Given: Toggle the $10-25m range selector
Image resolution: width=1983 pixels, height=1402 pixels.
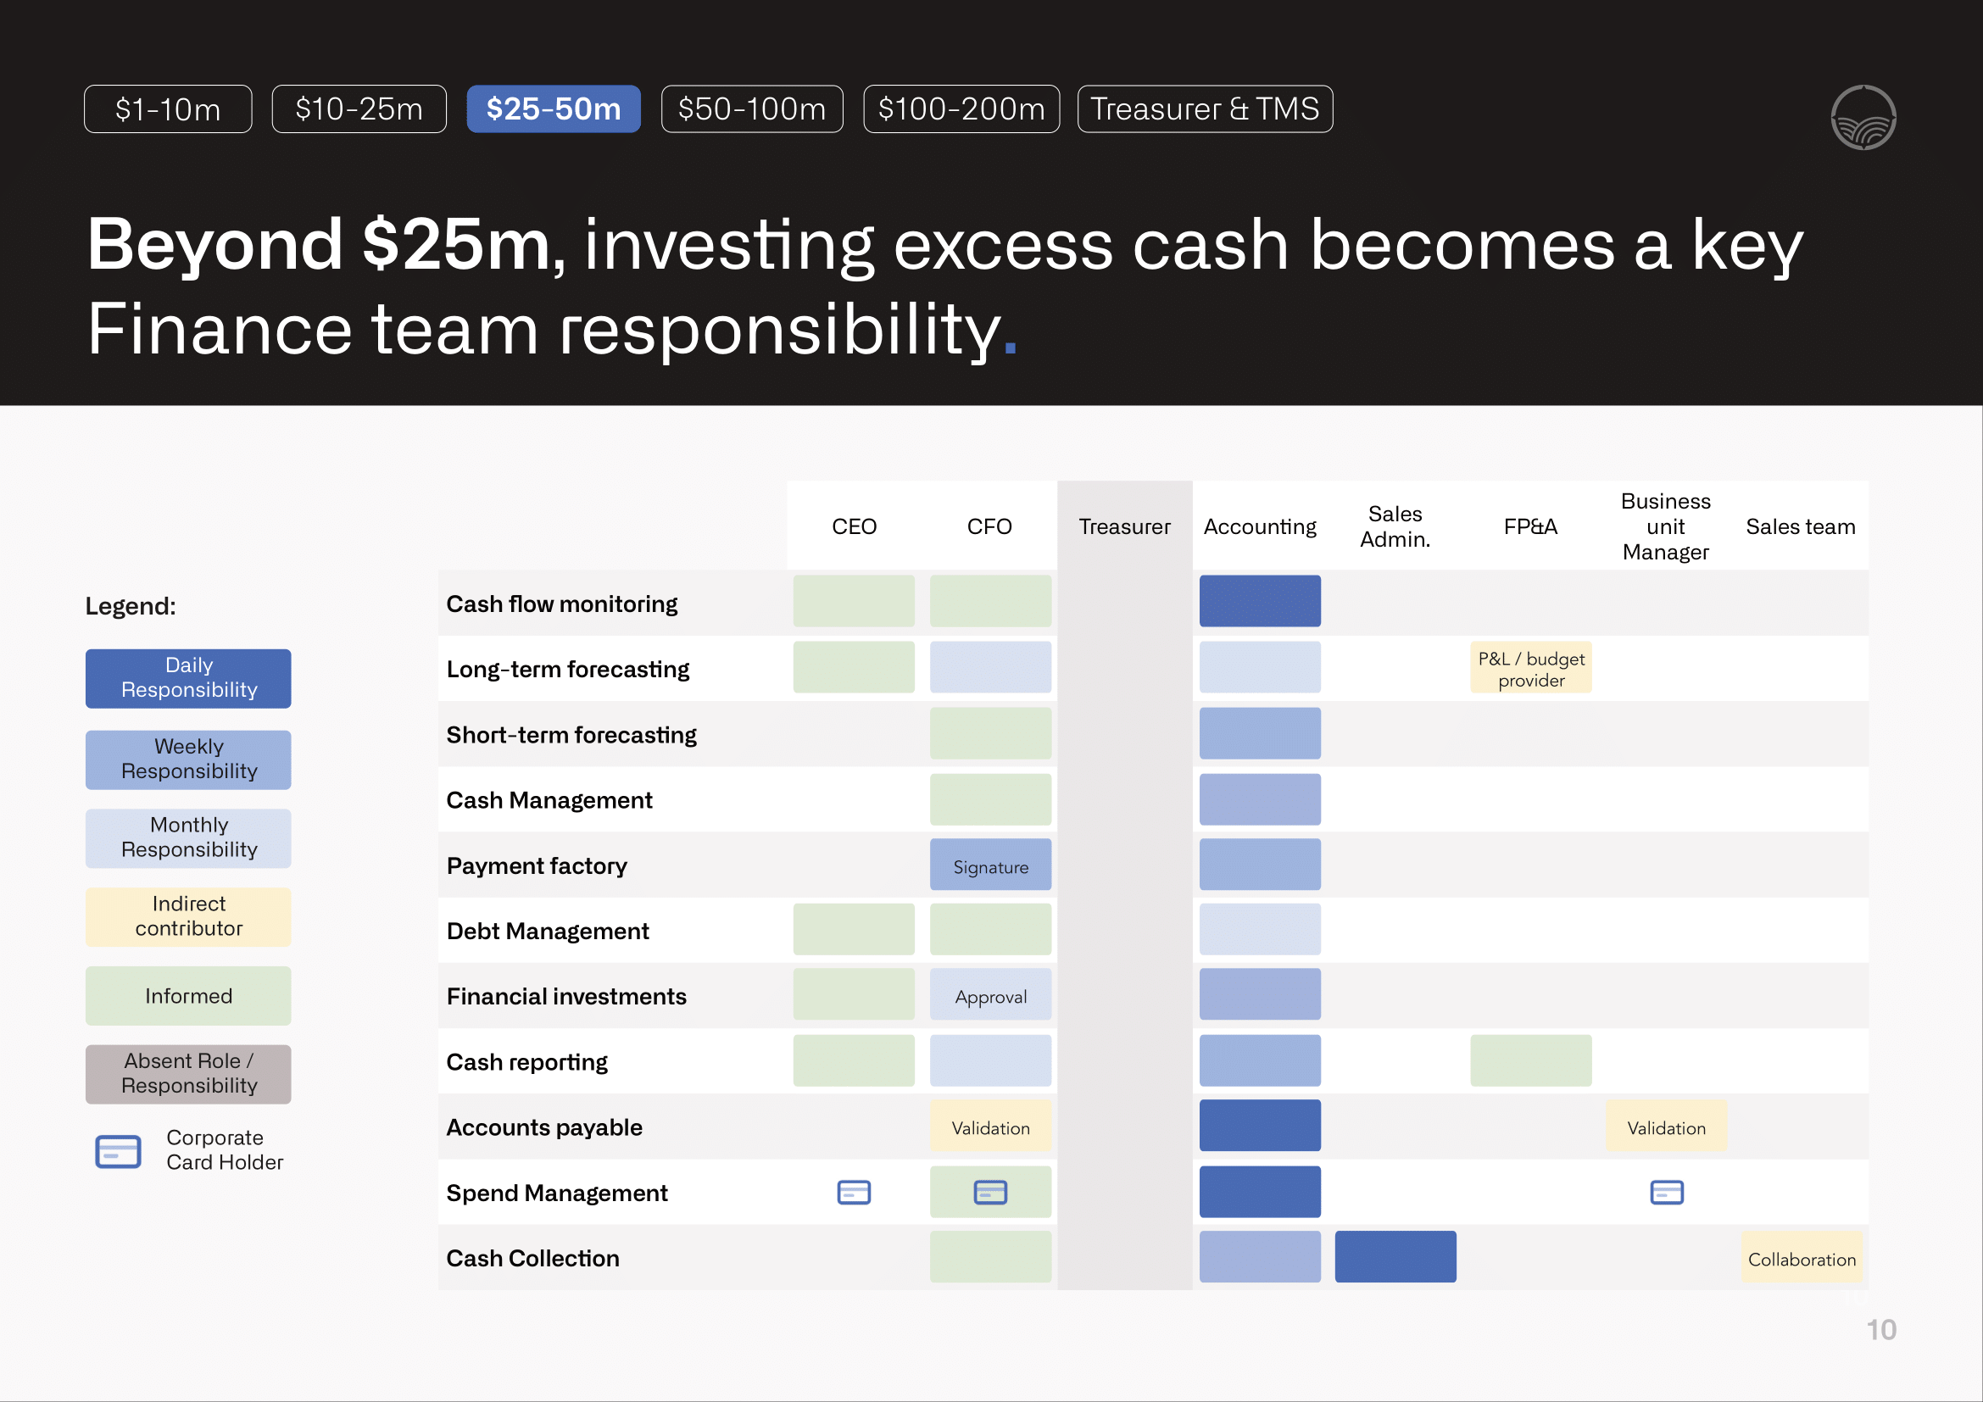Looking at the screenshot, I should click(x=359, y=108).
